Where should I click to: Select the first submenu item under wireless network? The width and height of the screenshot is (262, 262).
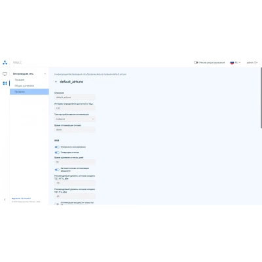pos(20,80)
